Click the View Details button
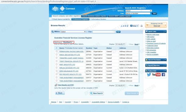186x112 pixels. [132, 93]
